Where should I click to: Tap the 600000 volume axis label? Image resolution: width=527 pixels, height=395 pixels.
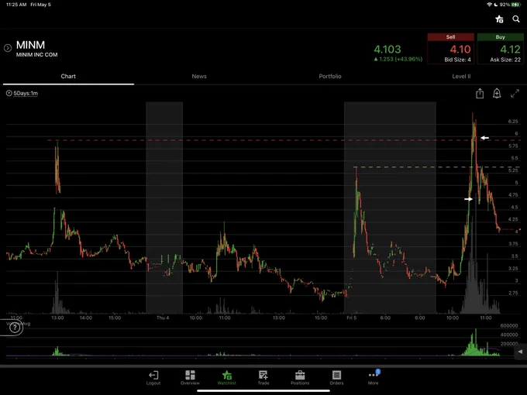[509, 326]
